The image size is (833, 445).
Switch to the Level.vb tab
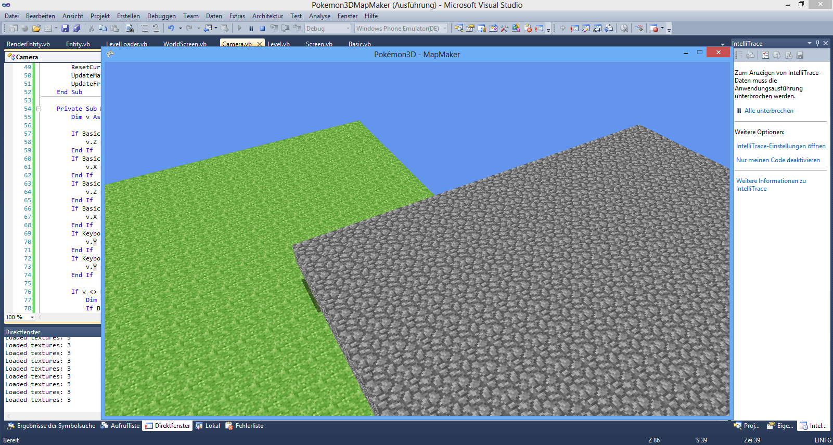(278, 44)
